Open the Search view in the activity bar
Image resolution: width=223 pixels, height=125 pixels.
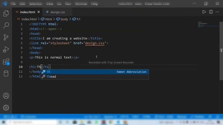tap(6, 25)
